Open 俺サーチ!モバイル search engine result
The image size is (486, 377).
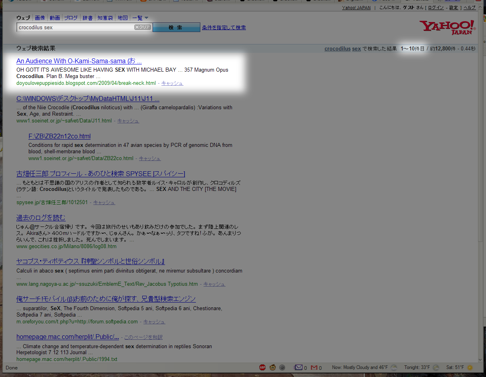coord(106,299)
